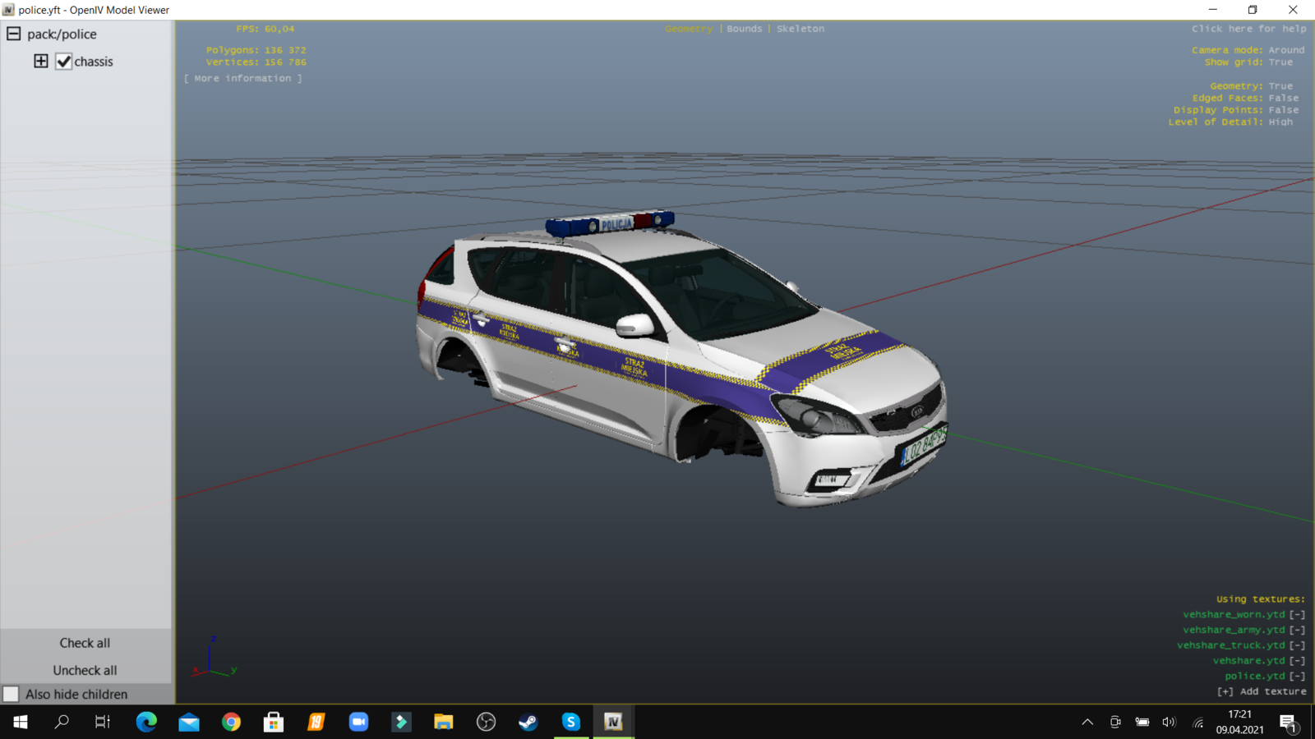Image resolution: width=1315 pixels, height=739 pixels.
Task: Remove vehshare_truck.ytd texture using [-]
Action: pyautogui.click(x=1297, y=645)
